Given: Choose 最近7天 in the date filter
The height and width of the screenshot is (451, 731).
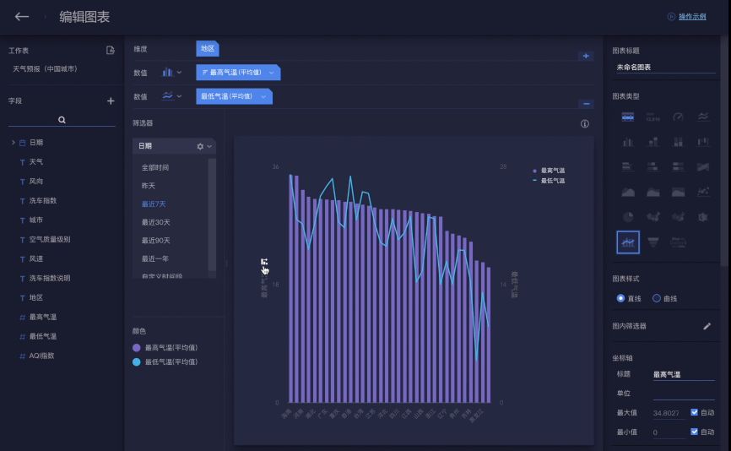Looking at the screenshot, I should pyautogui.click(x=154, y=204).
